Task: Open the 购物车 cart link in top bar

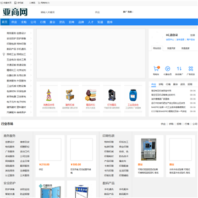Action: 43,3
